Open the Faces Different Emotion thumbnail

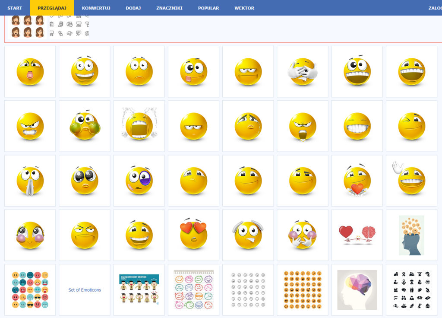point(139,290)
